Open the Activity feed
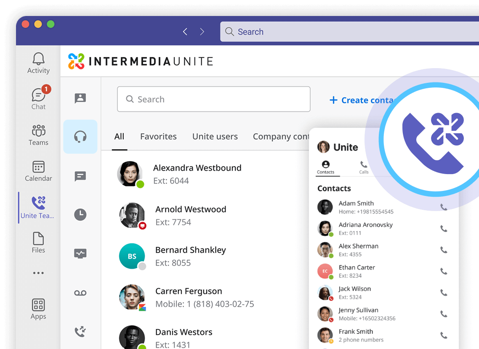Viewport: 479px width, 349px height. pyautogui.click(x=38, y=63)
